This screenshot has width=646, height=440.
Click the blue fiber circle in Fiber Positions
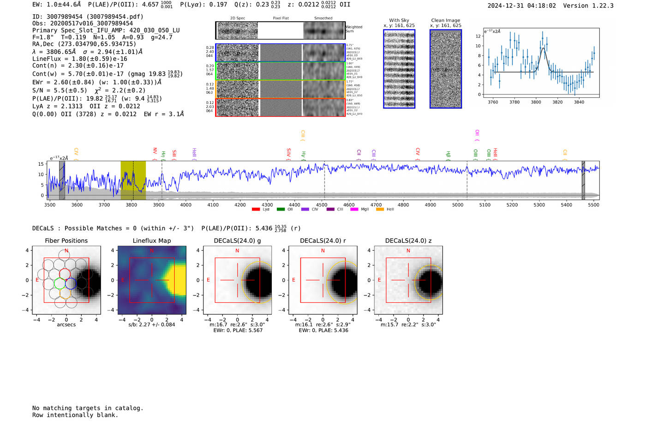coord(71,283)
